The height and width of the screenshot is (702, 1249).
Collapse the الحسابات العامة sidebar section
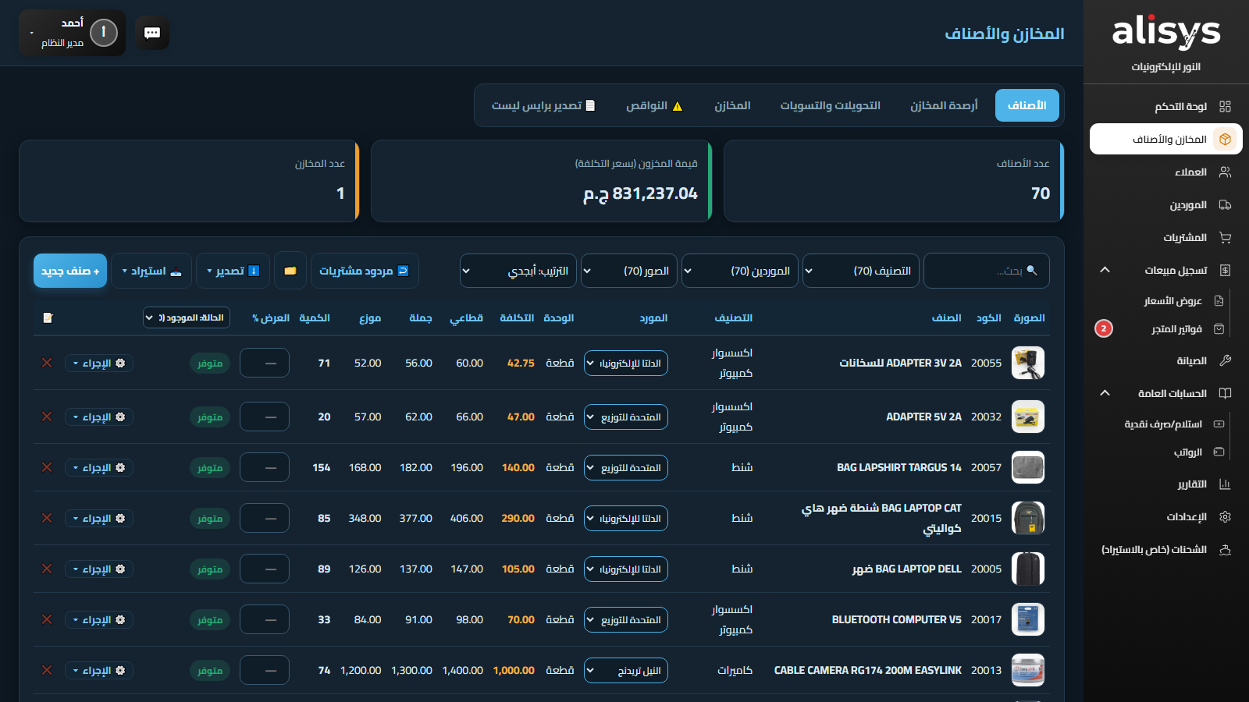pyautogui.click(x=1105, y=393)
